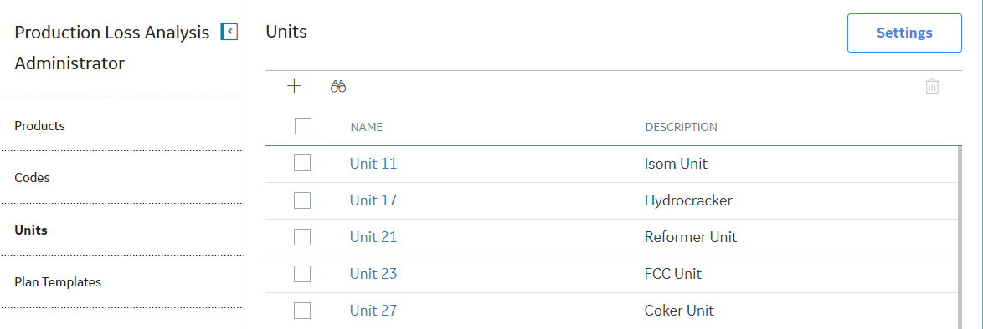Click the trash delete icon
The height and width of the screenshot is (329, 983).
[x=932, y=86]
